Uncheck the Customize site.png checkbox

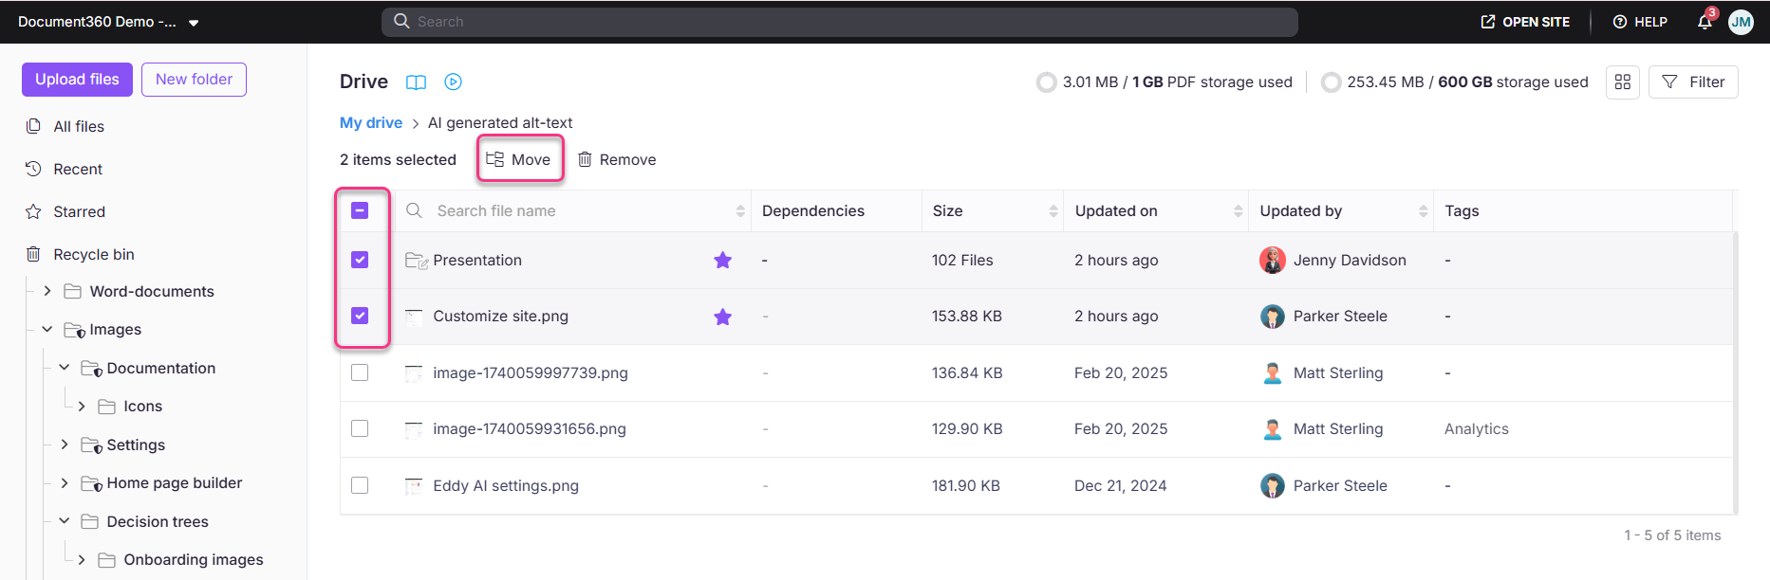[360, 316]
